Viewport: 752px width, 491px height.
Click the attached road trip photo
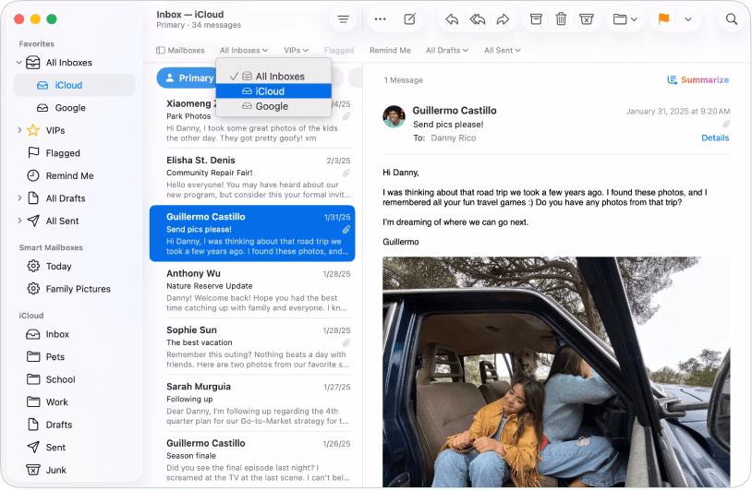[556, 372]
